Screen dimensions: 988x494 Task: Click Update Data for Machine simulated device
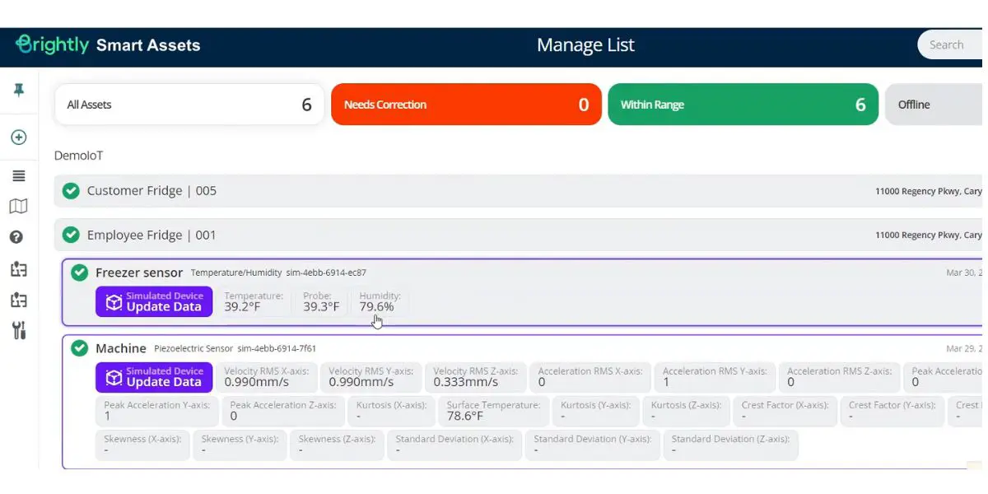(154, 377)
